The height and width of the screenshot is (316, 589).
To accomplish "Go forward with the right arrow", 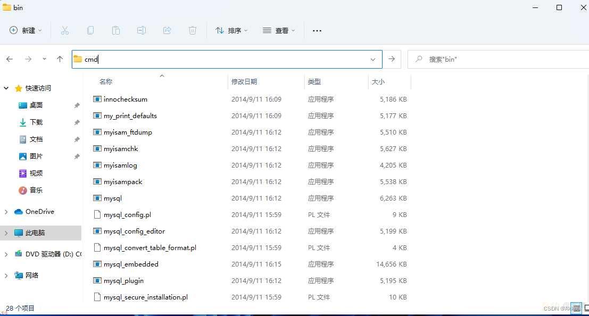I will [28, 59].
